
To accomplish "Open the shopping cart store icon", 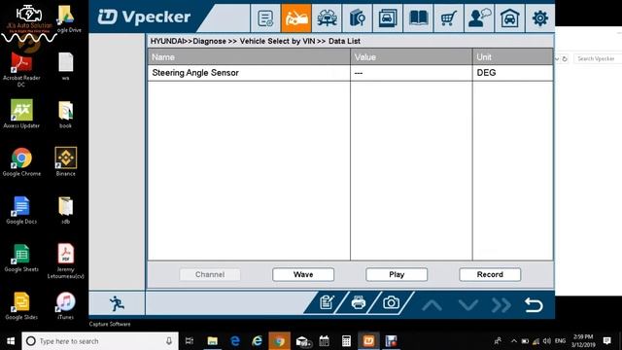I will [x=449, y=18].
